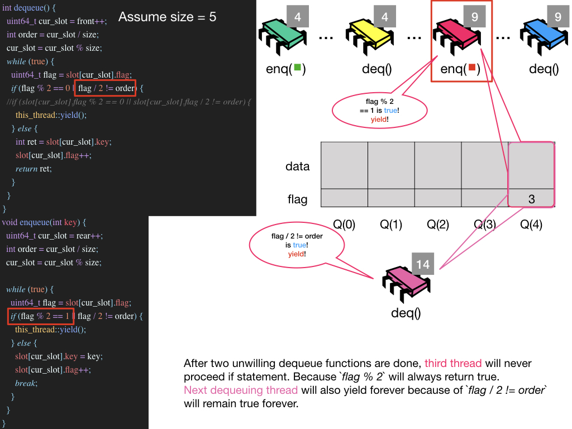Click the 'void enqueue(int key) {' code line
The width and height of the screenshot is (572, 429).
pos(44,222)
